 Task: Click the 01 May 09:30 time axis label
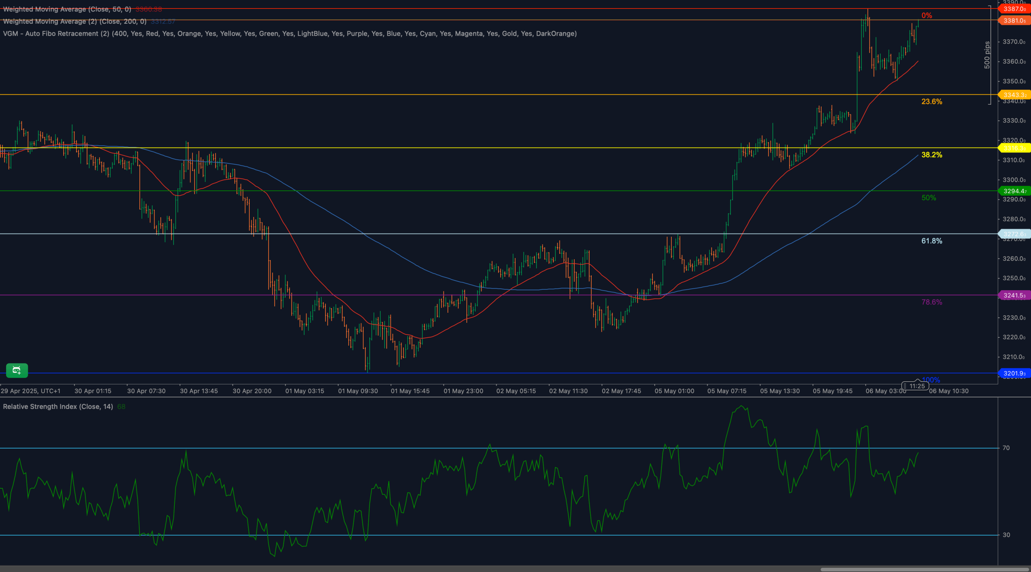tap(358, 391)
